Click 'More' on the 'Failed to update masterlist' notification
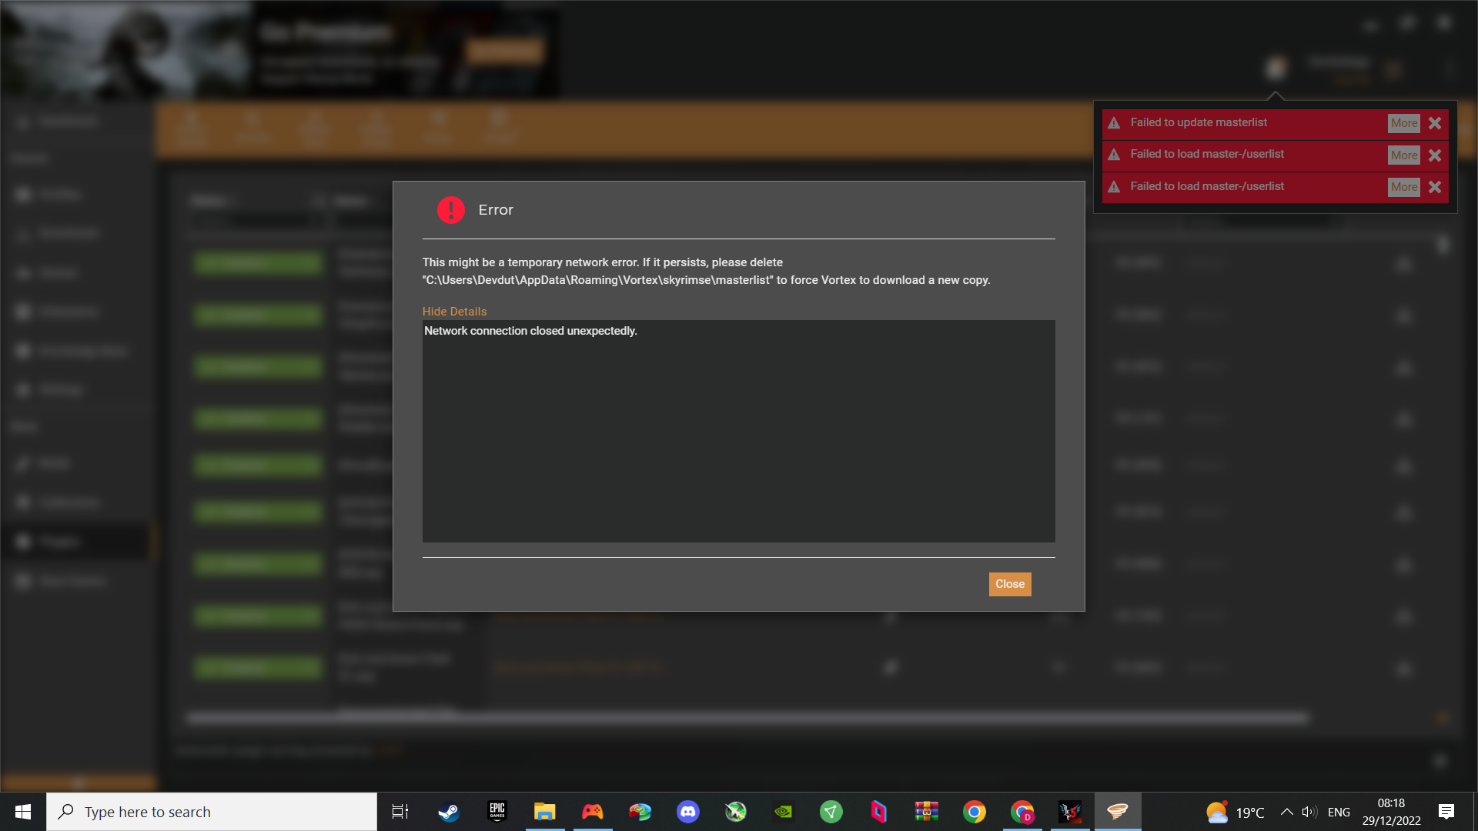The image size is (1478, 831). [1403, 122]
